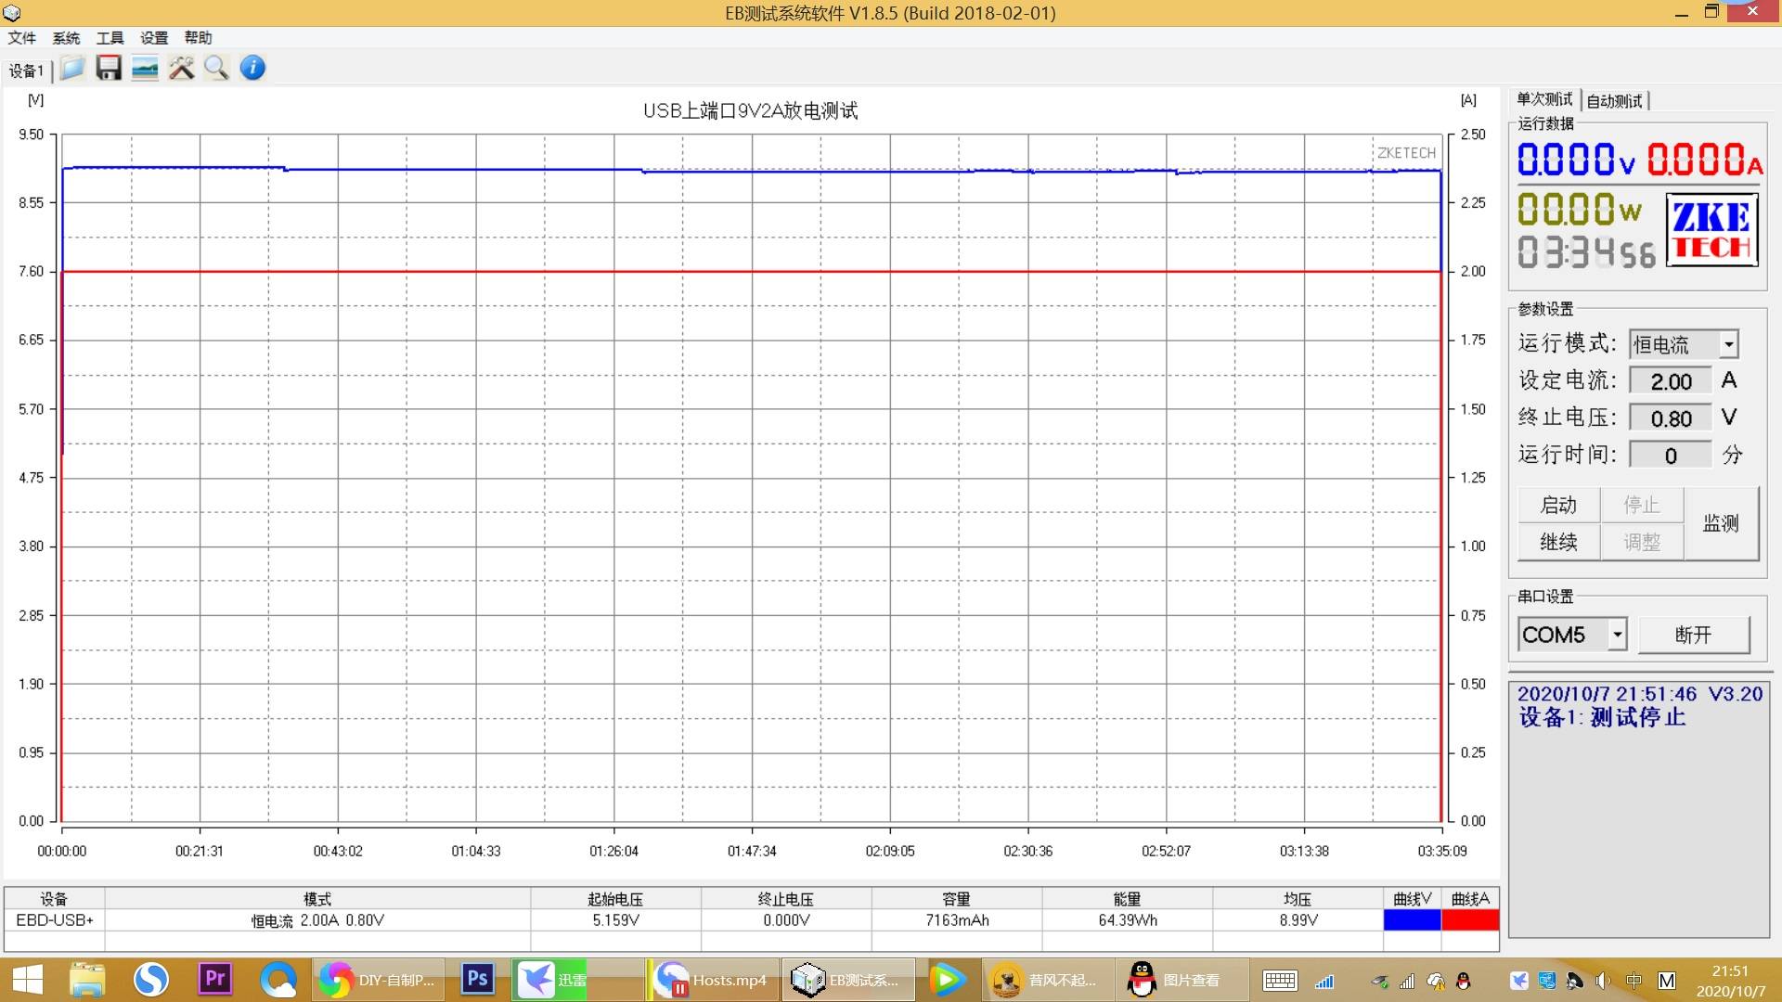Switch to 昔风不起... taskbar item
This screenshot has height=1002, width=1782.
[x=1047, y=980]
